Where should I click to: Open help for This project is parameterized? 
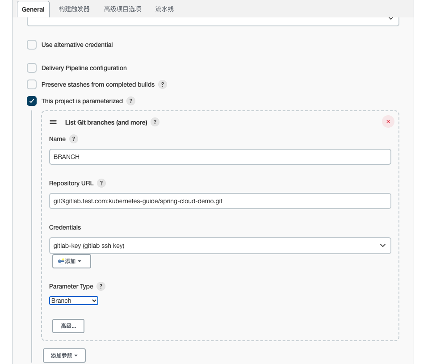tap(131, 101)
